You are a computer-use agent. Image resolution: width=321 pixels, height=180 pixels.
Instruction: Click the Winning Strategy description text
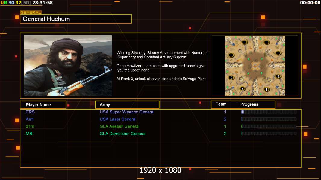click(x=162, y=55)
